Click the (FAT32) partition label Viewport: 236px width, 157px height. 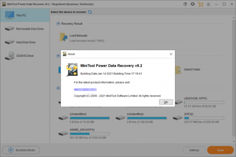pos(188,114)
